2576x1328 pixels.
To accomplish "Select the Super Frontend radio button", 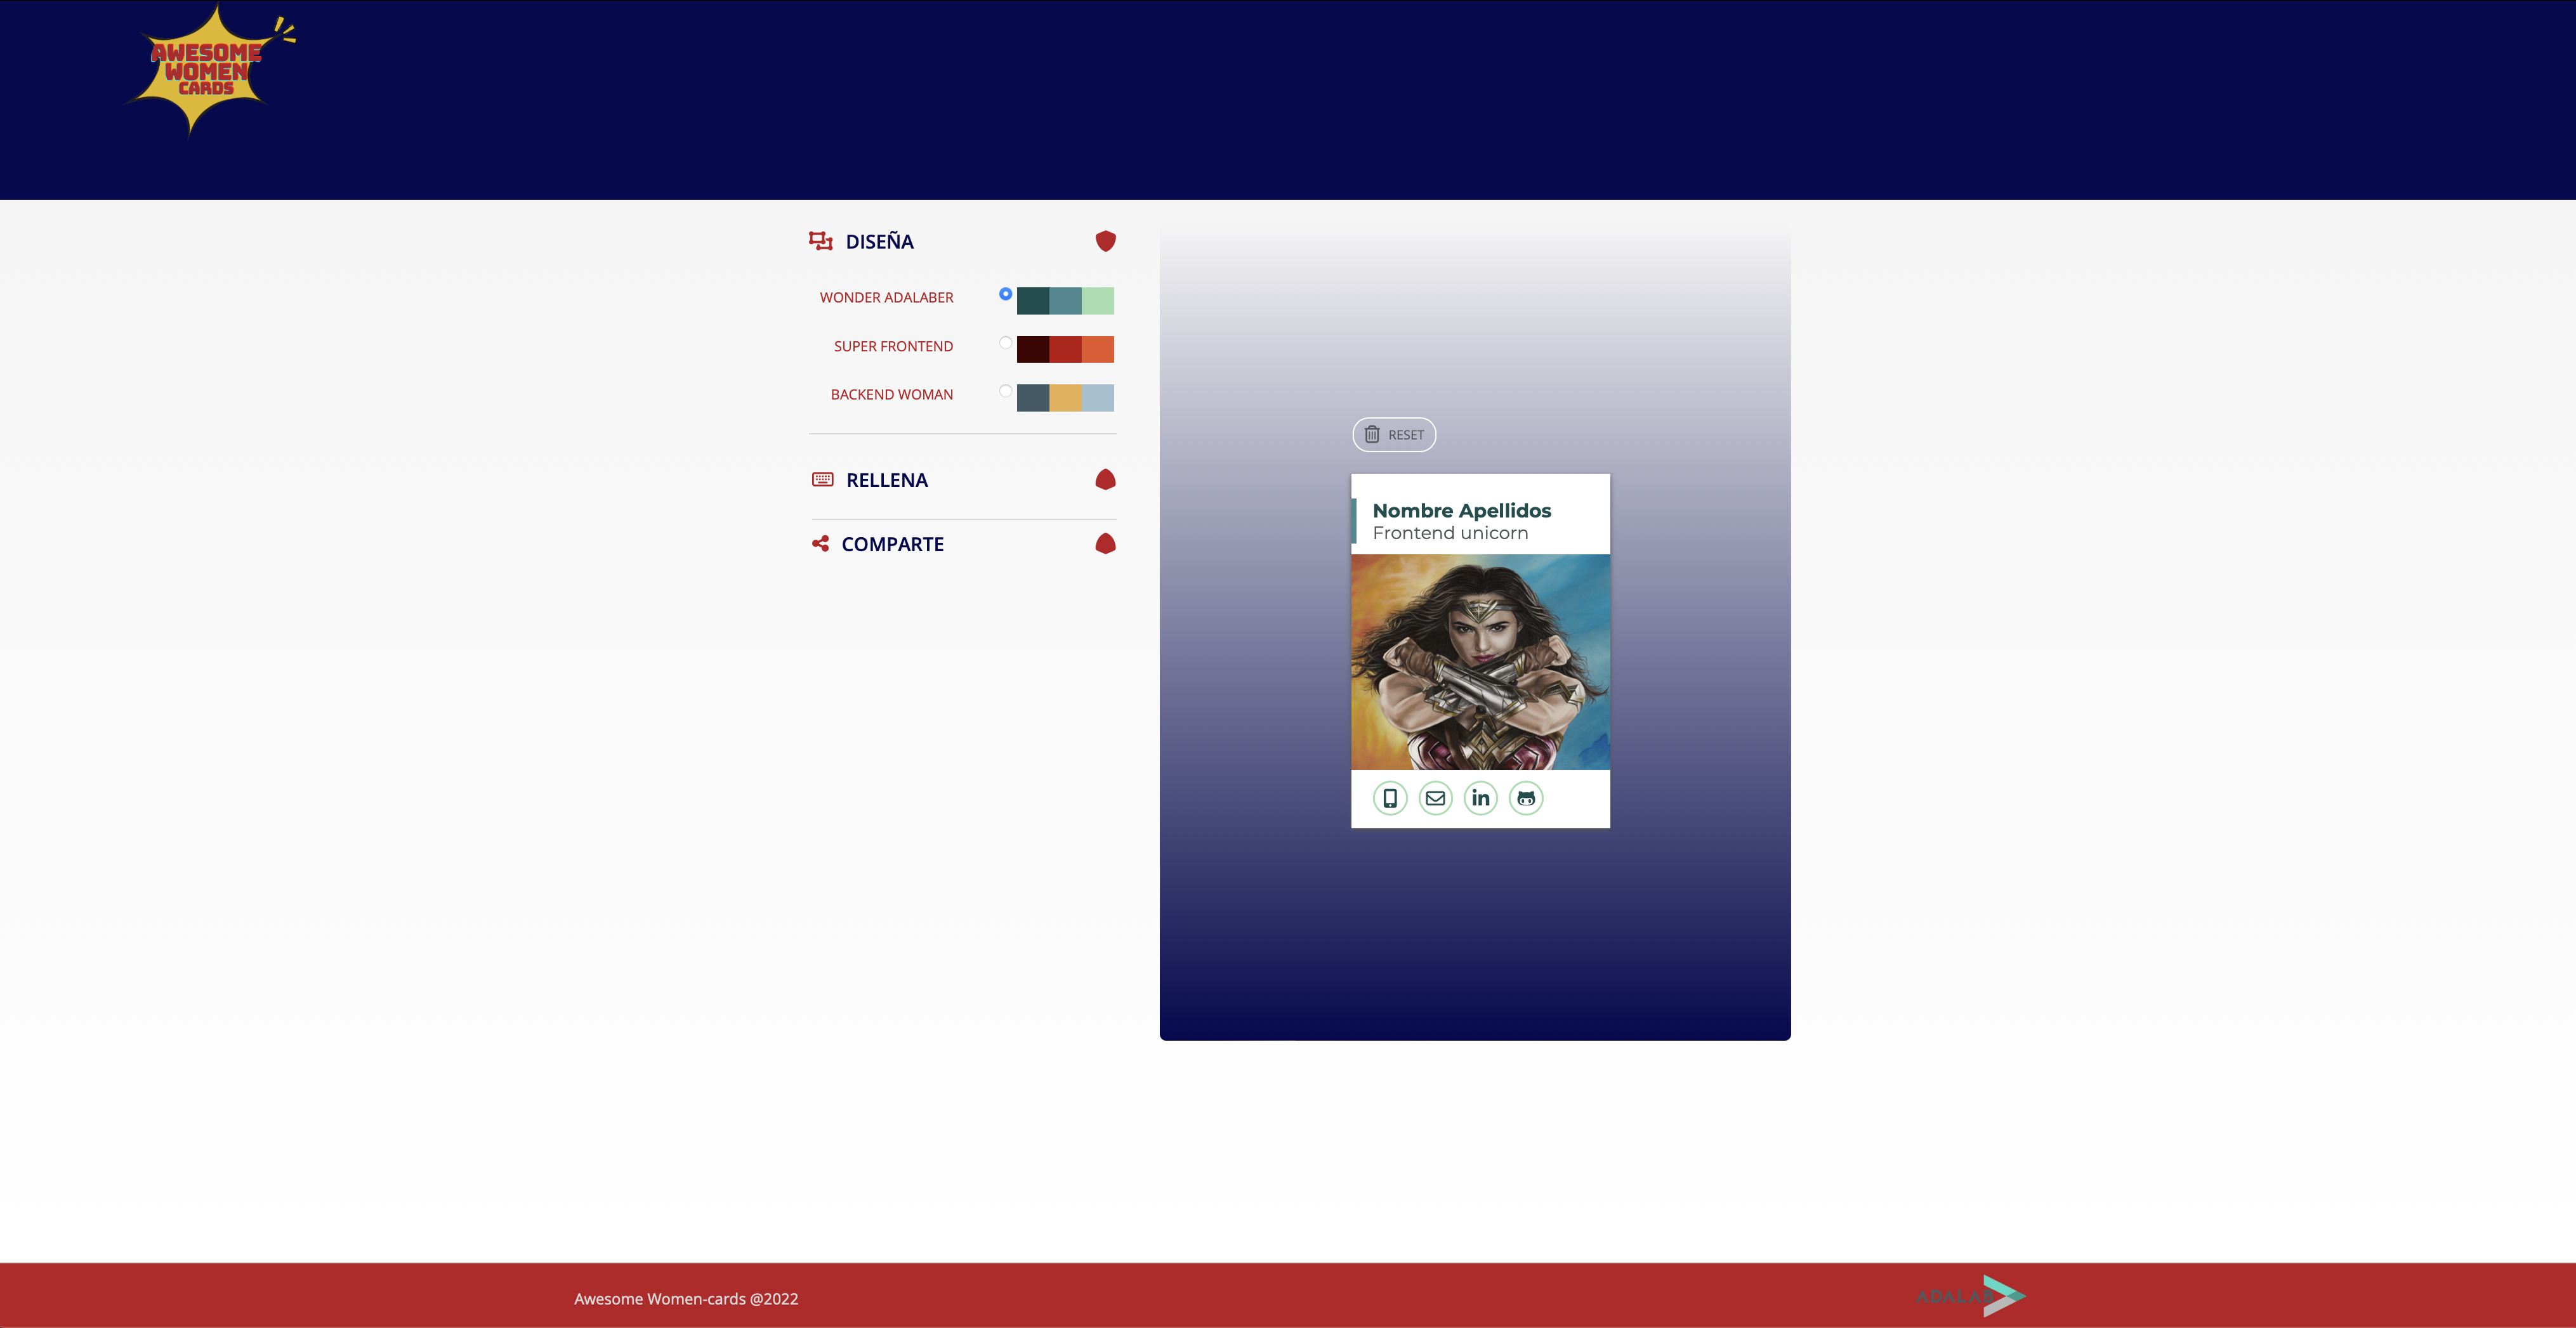I will [1005, 342].
